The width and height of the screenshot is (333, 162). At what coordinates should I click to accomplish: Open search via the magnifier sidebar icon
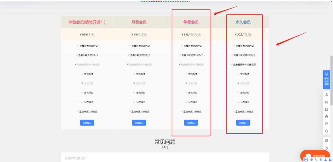tap(327, 131)
